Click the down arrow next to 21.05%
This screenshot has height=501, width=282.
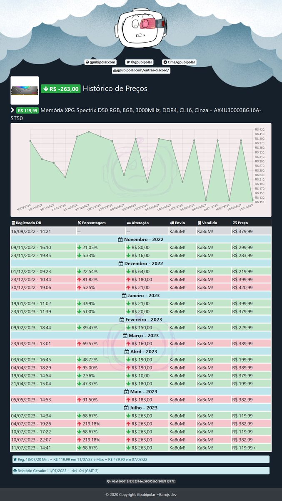(x=80, y=248)
